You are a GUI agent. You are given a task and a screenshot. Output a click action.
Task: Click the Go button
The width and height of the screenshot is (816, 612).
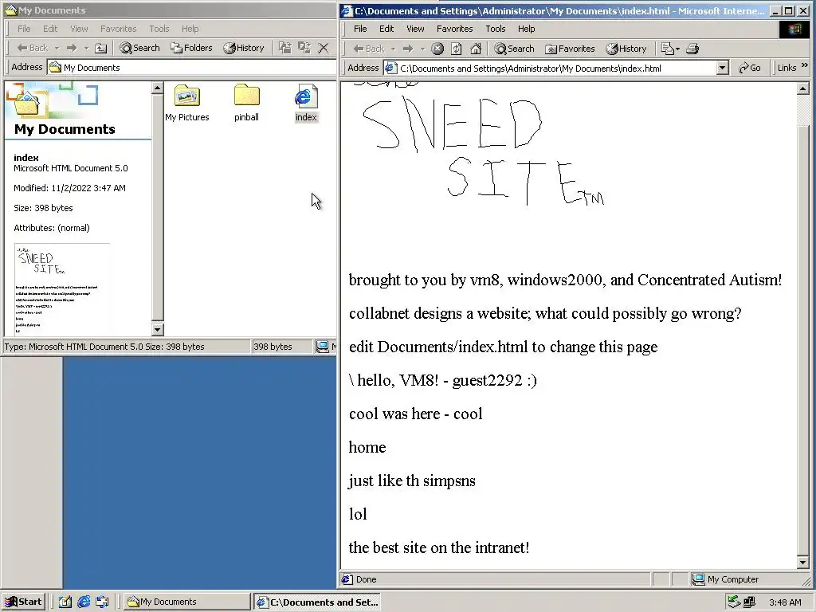tap(749, 68)
